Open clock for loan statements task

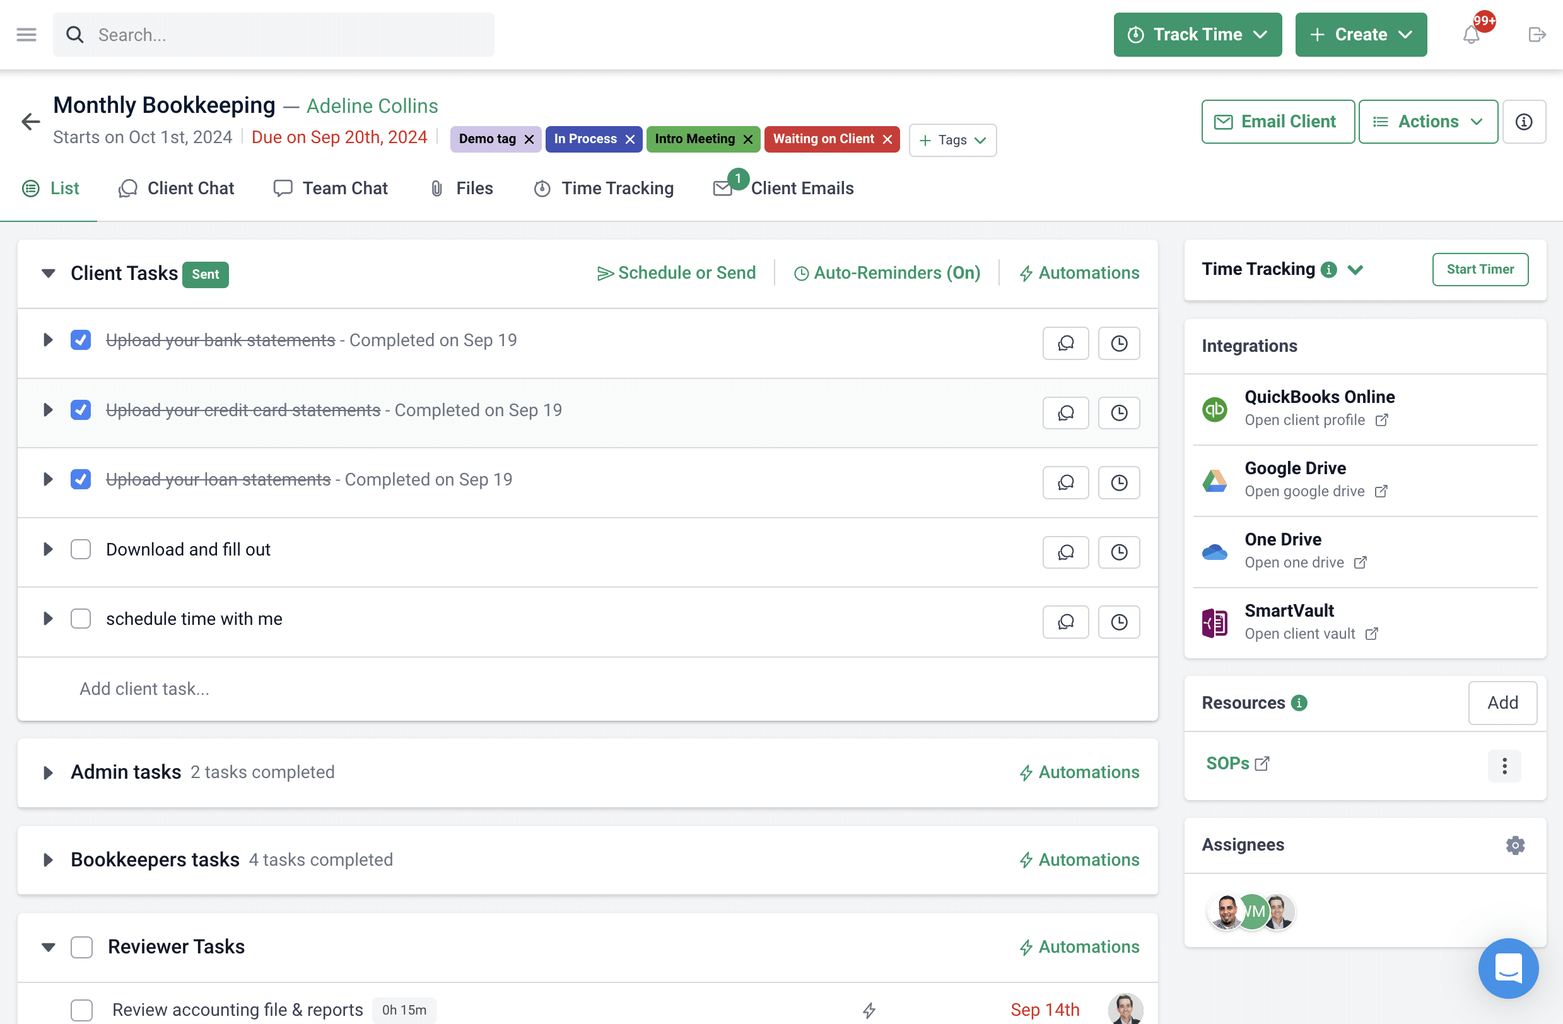coord(1118,482)
